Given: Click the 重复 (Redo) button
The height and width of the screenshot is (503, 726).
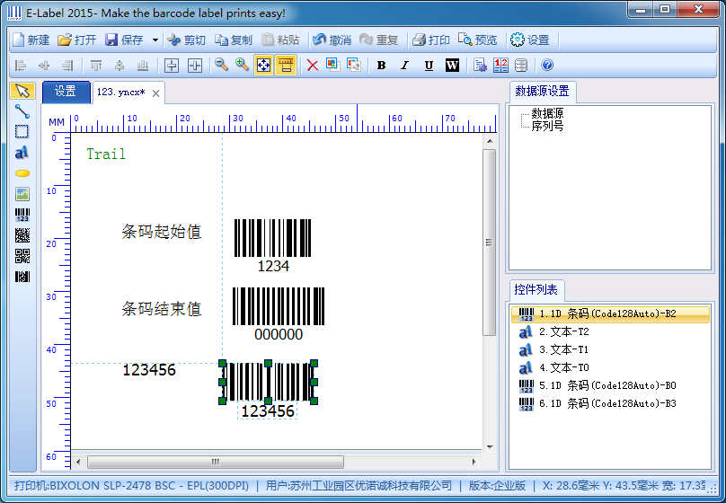Looking at the screenshot, I should click(x=379, y=40).
